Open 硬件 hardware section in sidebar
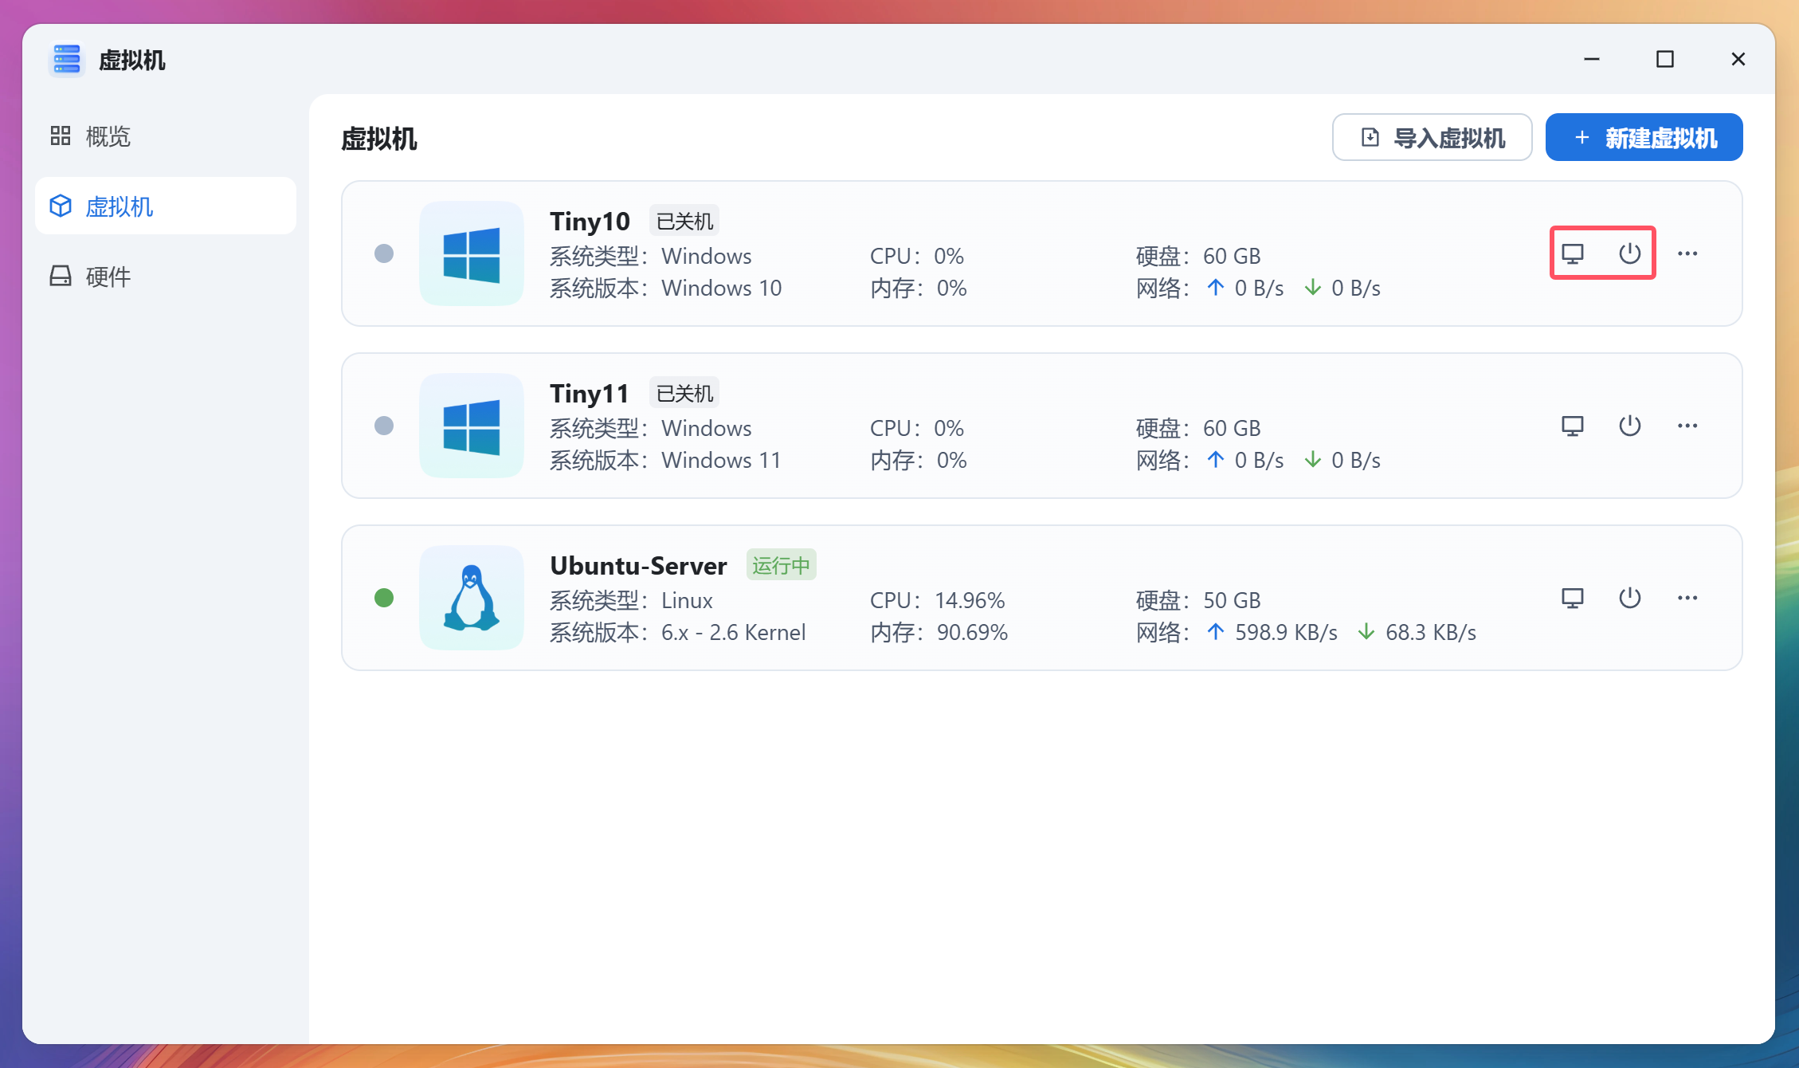 click(108, 277)
